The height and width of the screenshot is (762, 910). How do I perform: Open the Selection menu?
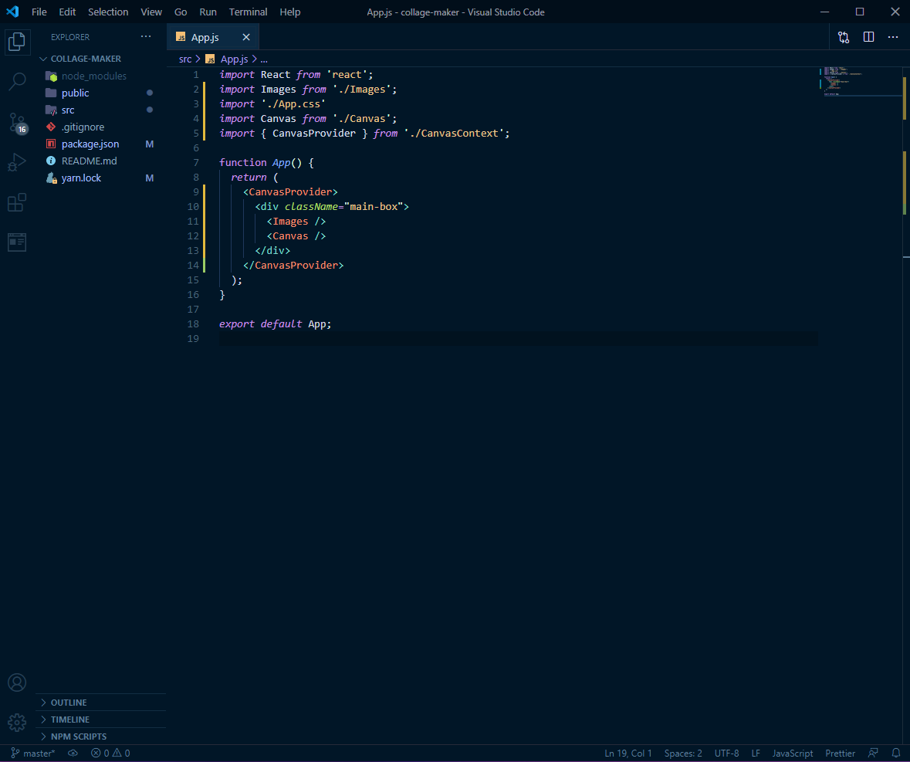[x=108, y=12]
